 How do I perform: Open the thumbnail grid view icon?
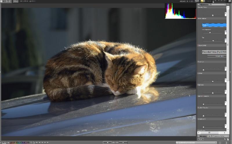tap(2, 1)
